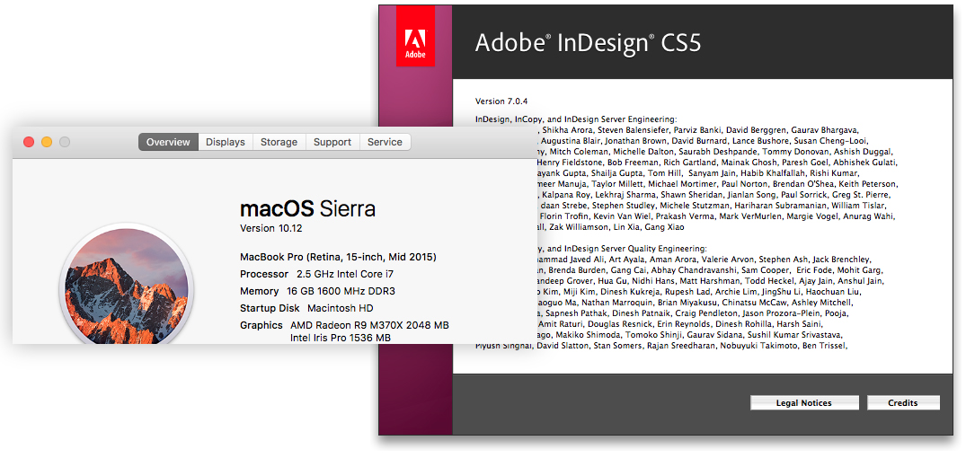The height and width of the screenshot is (458, 966).
Task: Click the Credits button in InDesign
Action: (903, 403)
